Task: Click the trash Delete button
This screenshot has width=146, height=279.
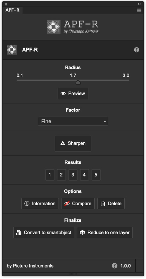Action: [x=111, y=204]
